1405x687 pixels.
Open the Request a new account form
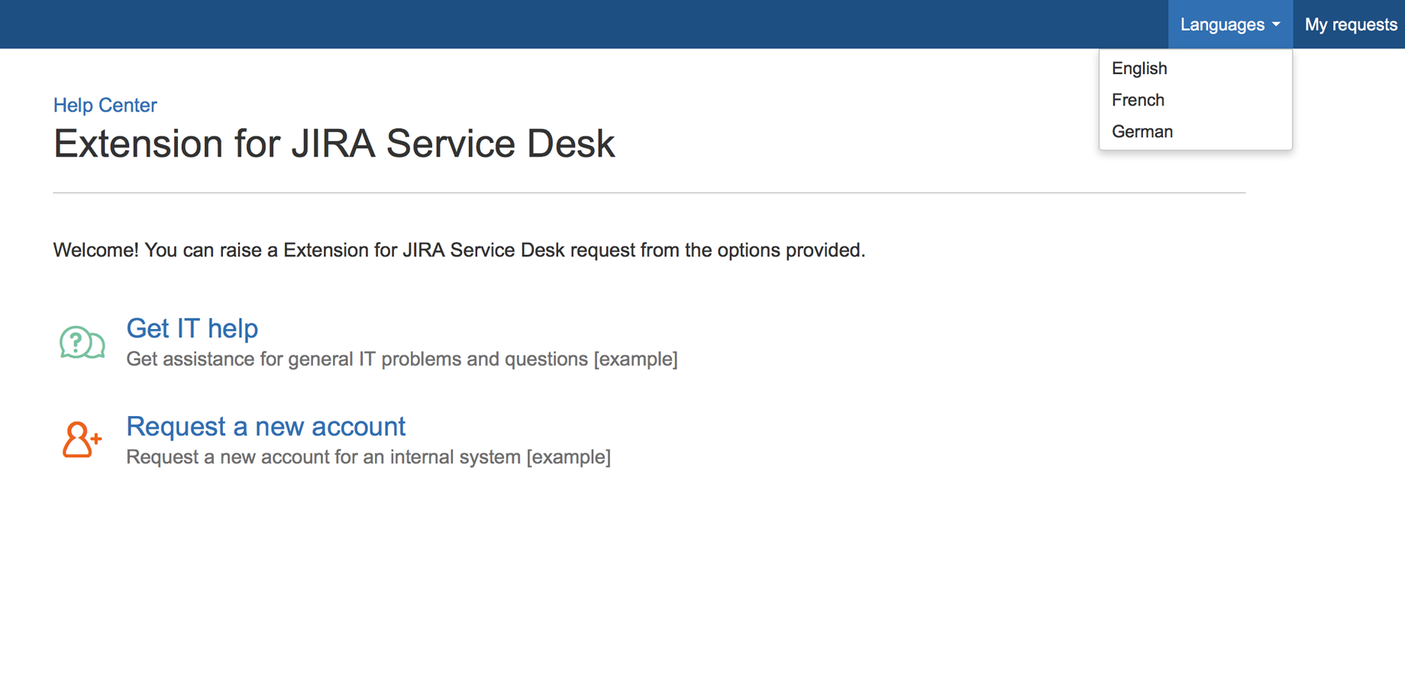(266, 426)
